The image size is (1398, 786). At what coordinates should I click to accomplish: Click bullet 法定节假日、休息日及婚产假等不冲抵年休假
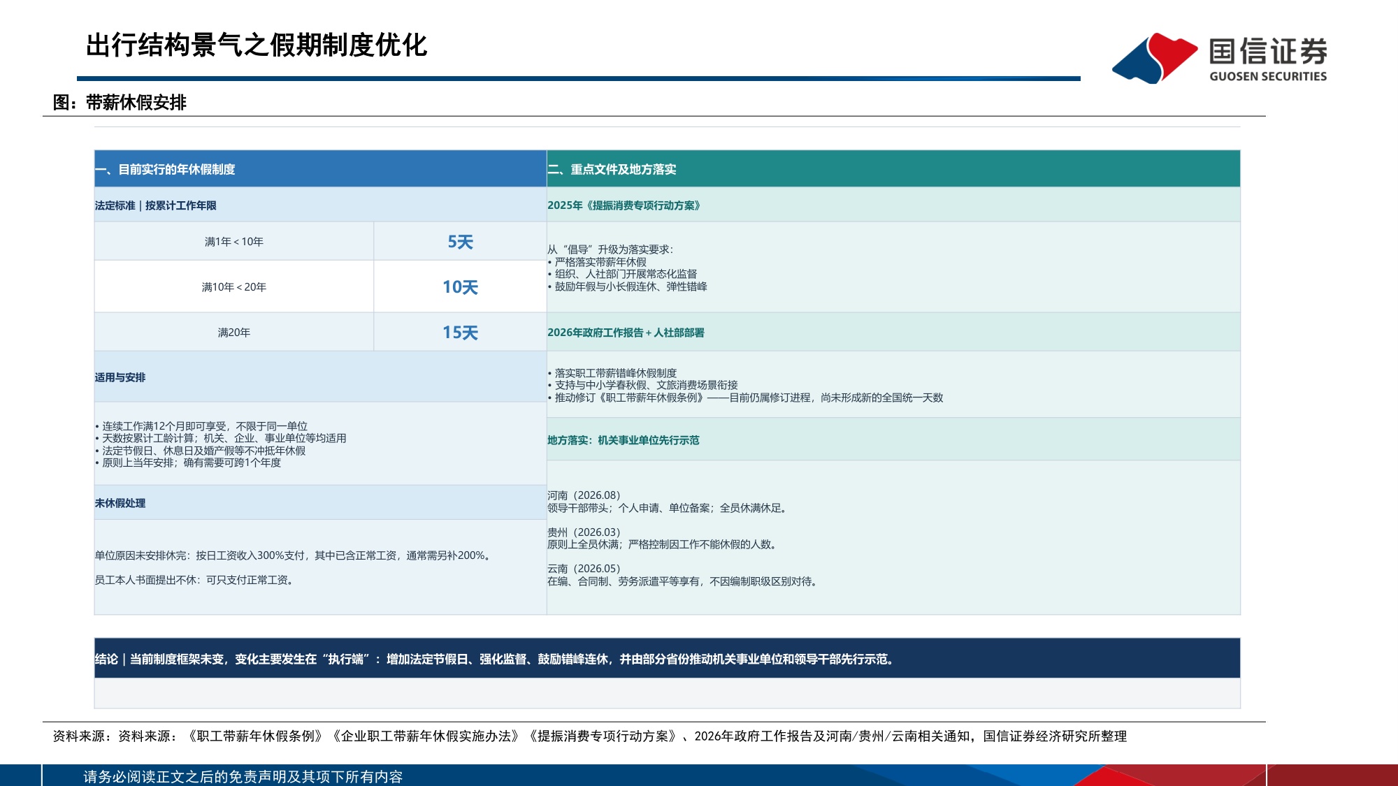[x=201, y=451]
